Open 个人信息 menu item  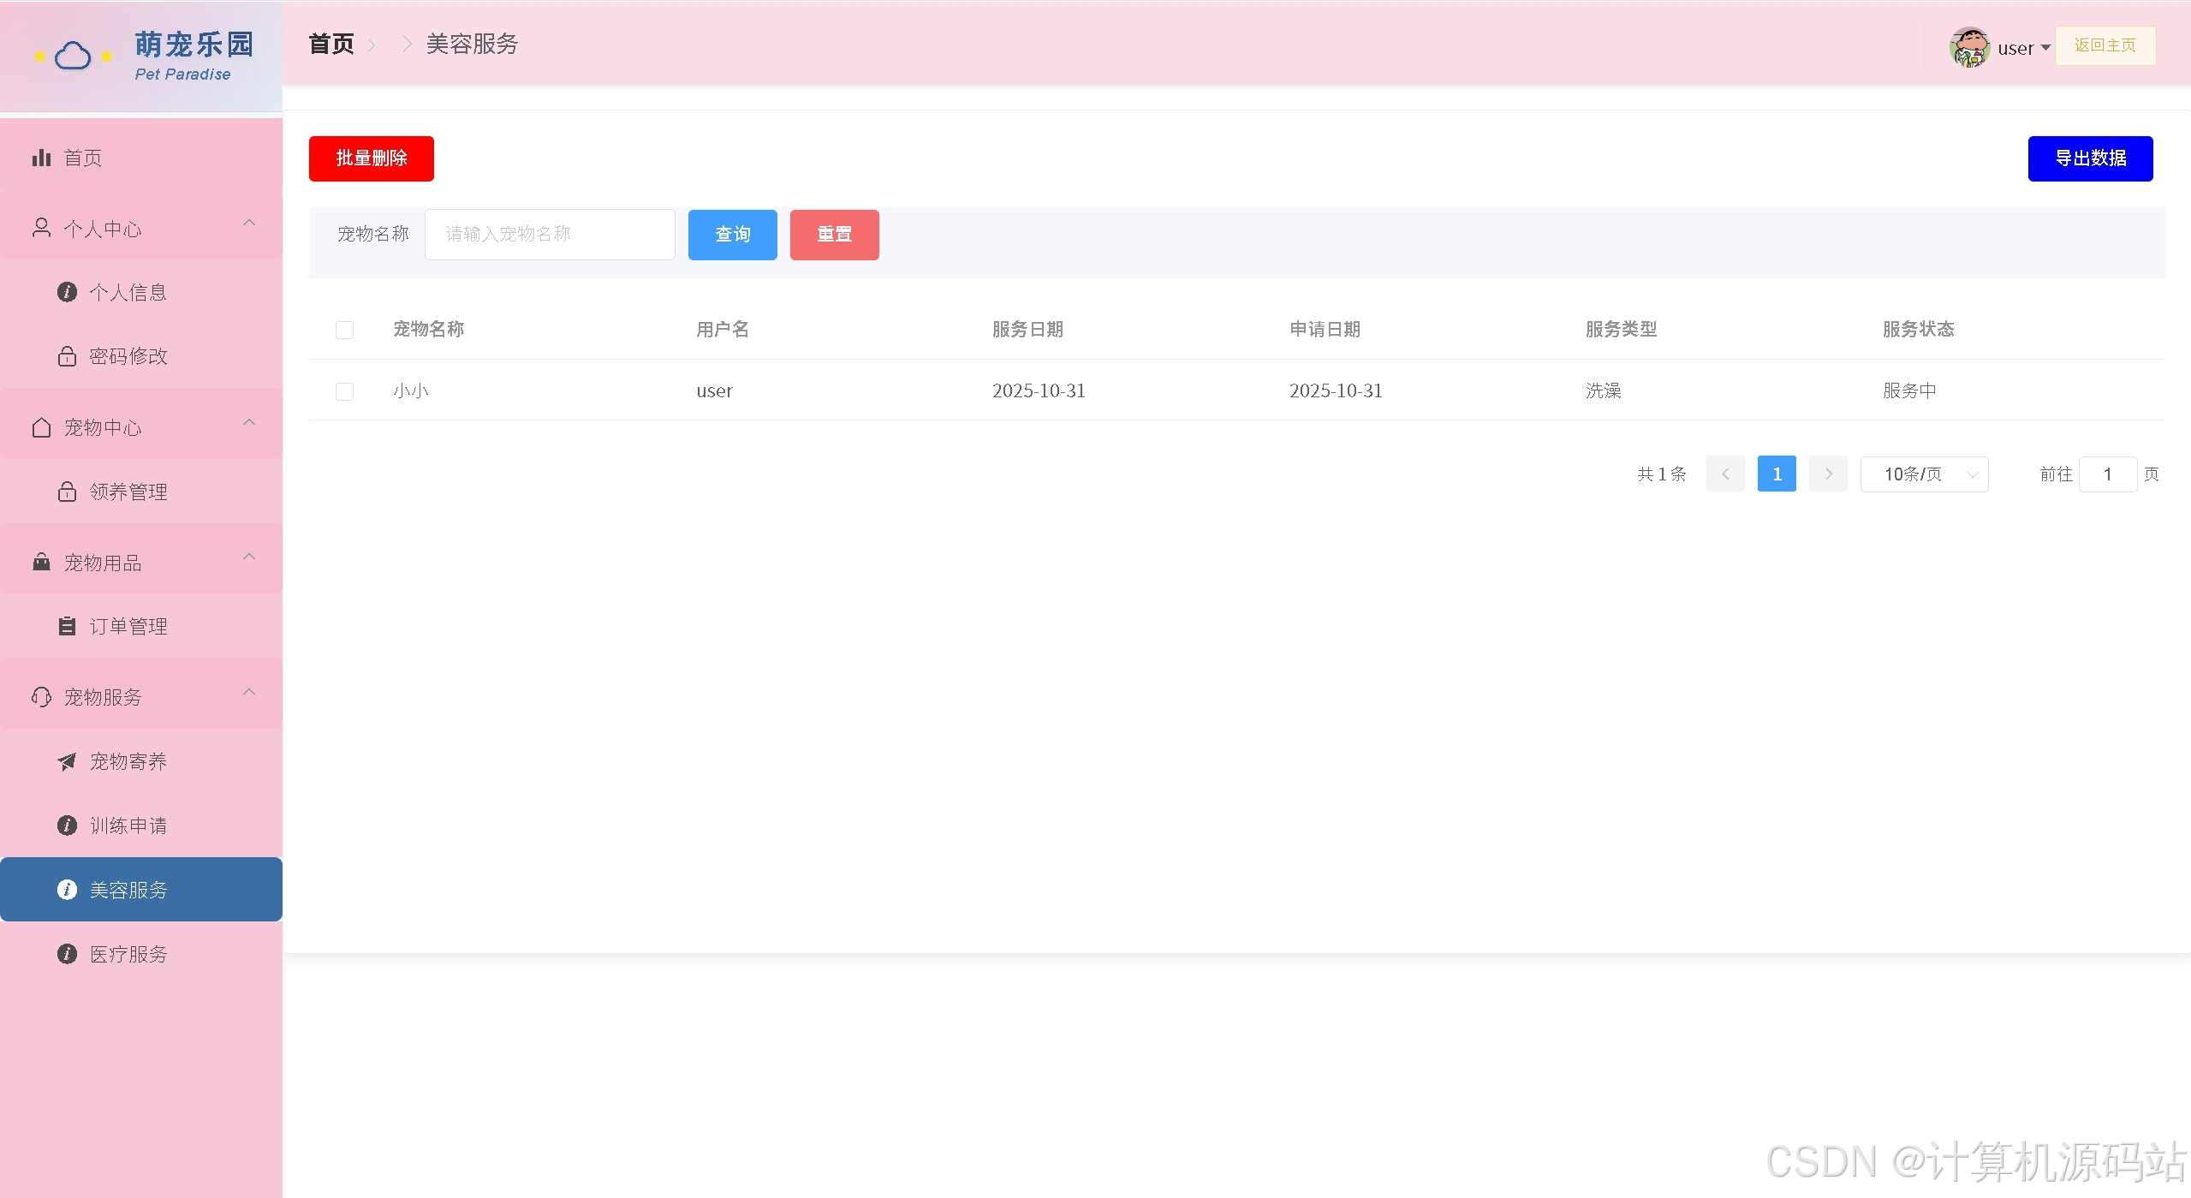pos(141,292)
